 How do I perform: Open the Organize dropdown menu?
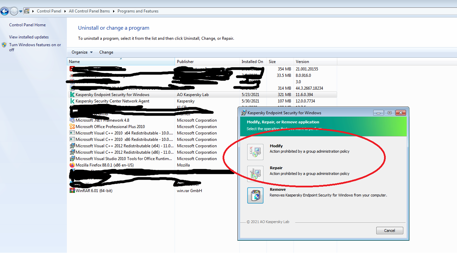[82, 52]
